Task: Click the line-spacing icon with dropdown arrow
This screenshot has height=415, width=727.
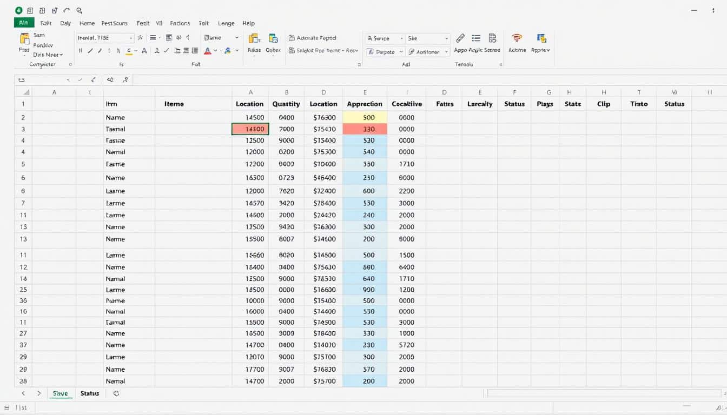Action: (x=155, y=38)
